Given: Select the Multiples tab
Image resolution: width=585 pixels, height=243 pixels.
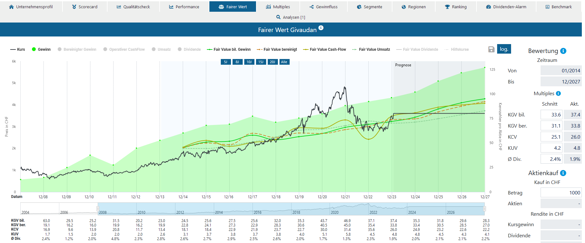Looking at the screenshot, I should point(278,7).
